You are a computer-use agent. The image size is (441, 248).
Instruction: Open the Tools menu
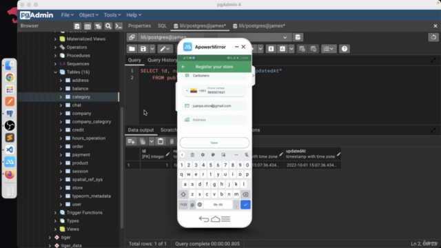(112, 15)
